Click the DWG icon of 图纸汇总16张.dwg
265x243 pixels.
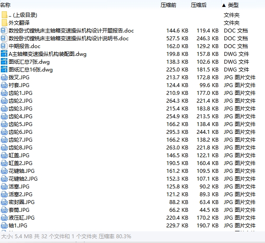click(x=4, y=69)
